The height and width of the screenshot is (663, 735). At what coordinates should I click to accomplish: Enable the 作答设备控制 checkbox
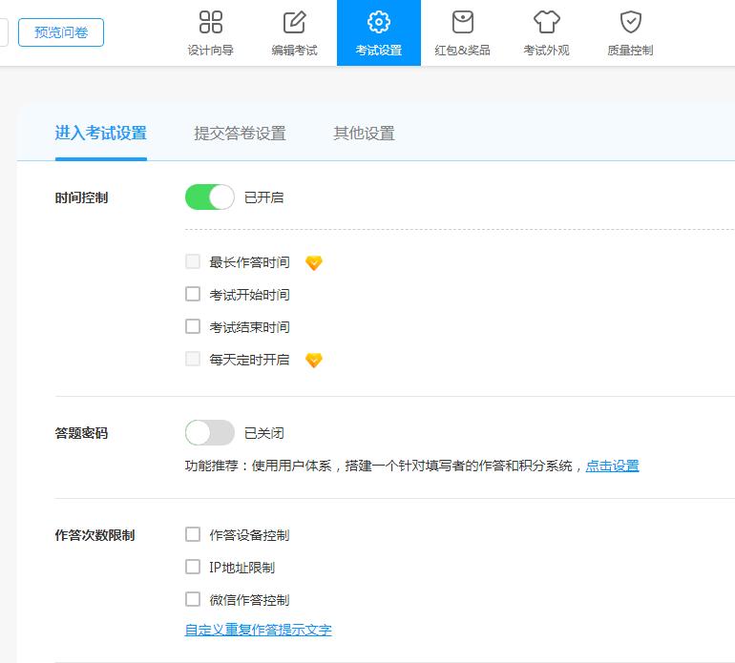193,534
